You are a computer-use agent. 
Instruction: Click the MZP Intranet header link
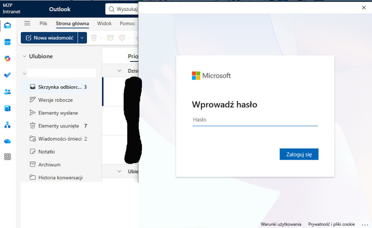(12, 8)
